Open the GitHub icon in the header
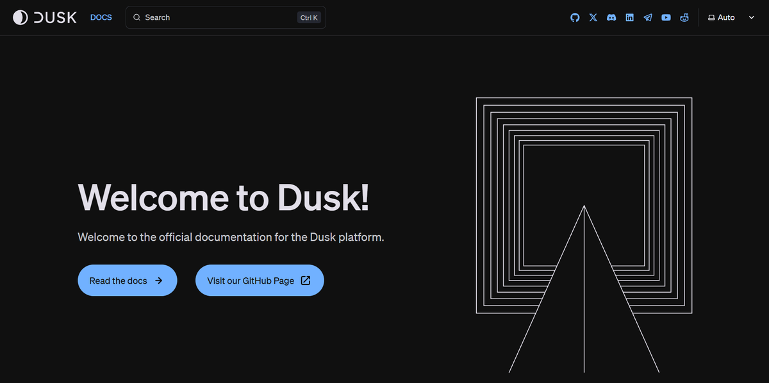 pyautogui.click(x=575, y=17)
